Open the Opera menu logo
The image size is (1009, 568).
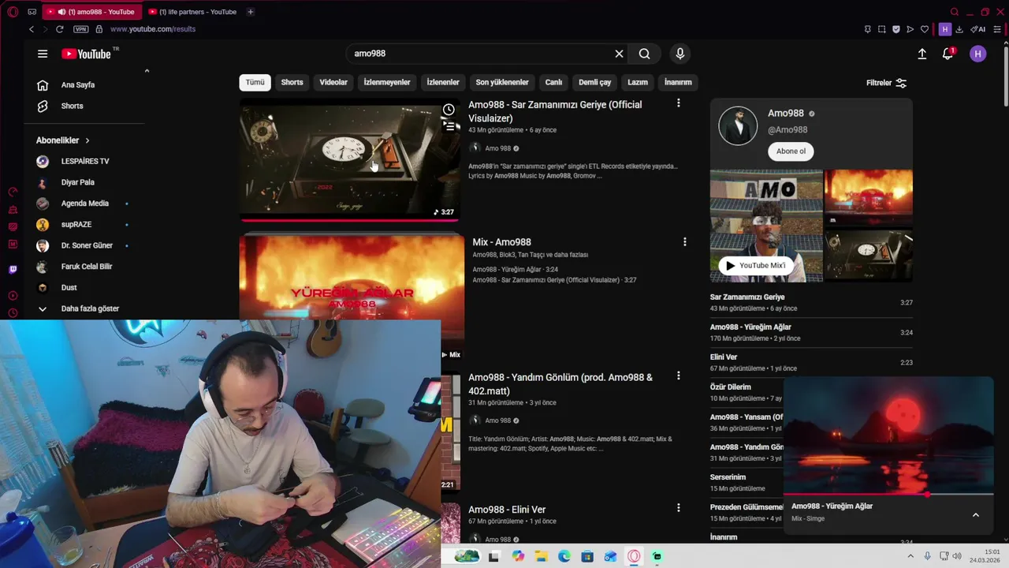(13, 12)
